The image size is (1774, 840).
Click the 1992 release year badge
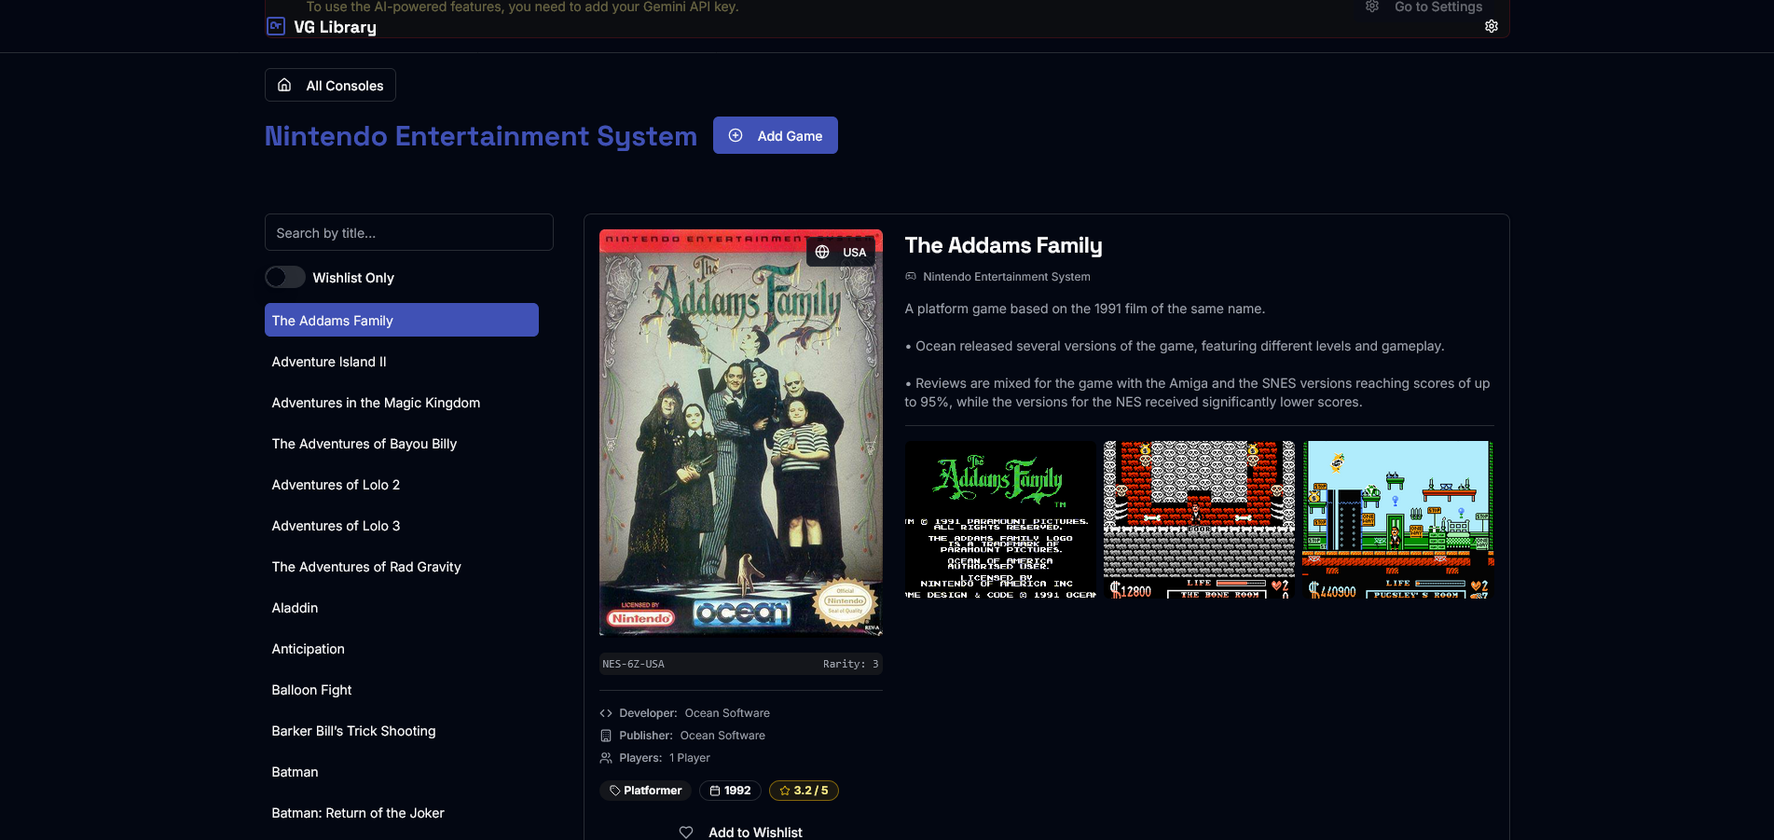[730, 791]
